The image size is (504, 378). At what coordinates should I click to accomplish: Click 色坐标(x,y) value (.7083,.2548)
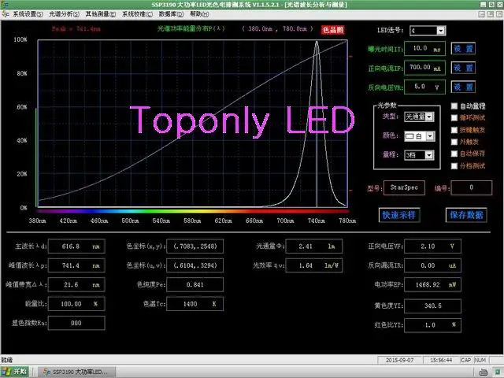[195, 246]
